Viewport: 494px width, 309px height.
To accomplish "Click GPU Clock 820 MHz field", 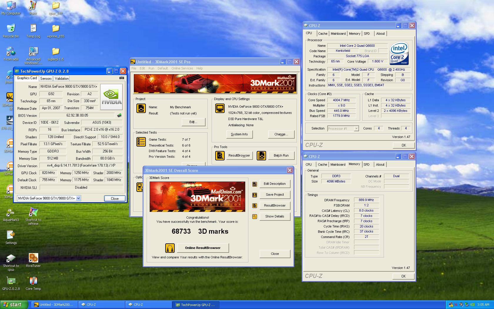I will point(49,173).
